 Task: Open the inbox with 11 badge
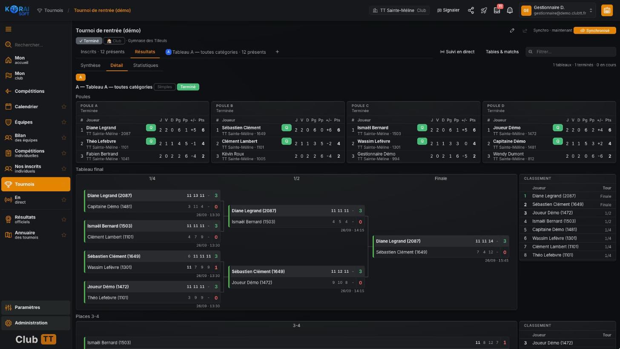coord(497,10)
